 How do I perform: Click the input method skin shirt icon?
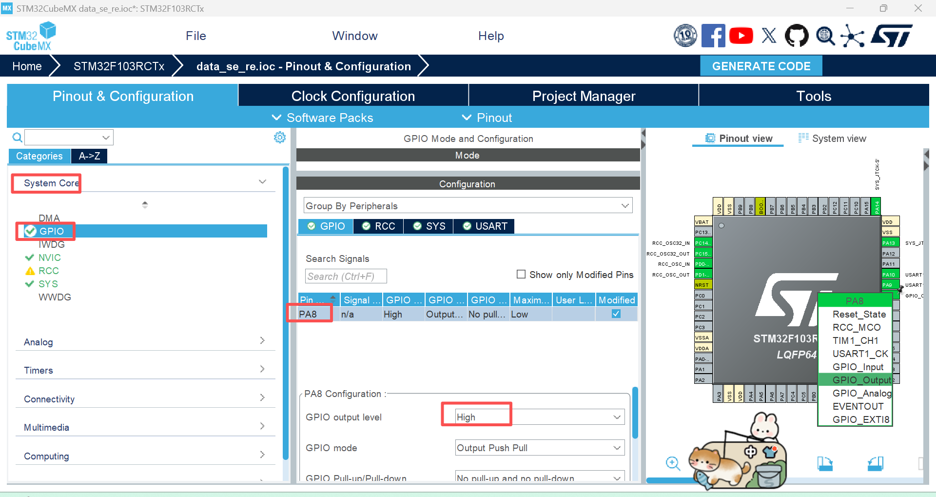pyautogui.click(x=770, y=452)
